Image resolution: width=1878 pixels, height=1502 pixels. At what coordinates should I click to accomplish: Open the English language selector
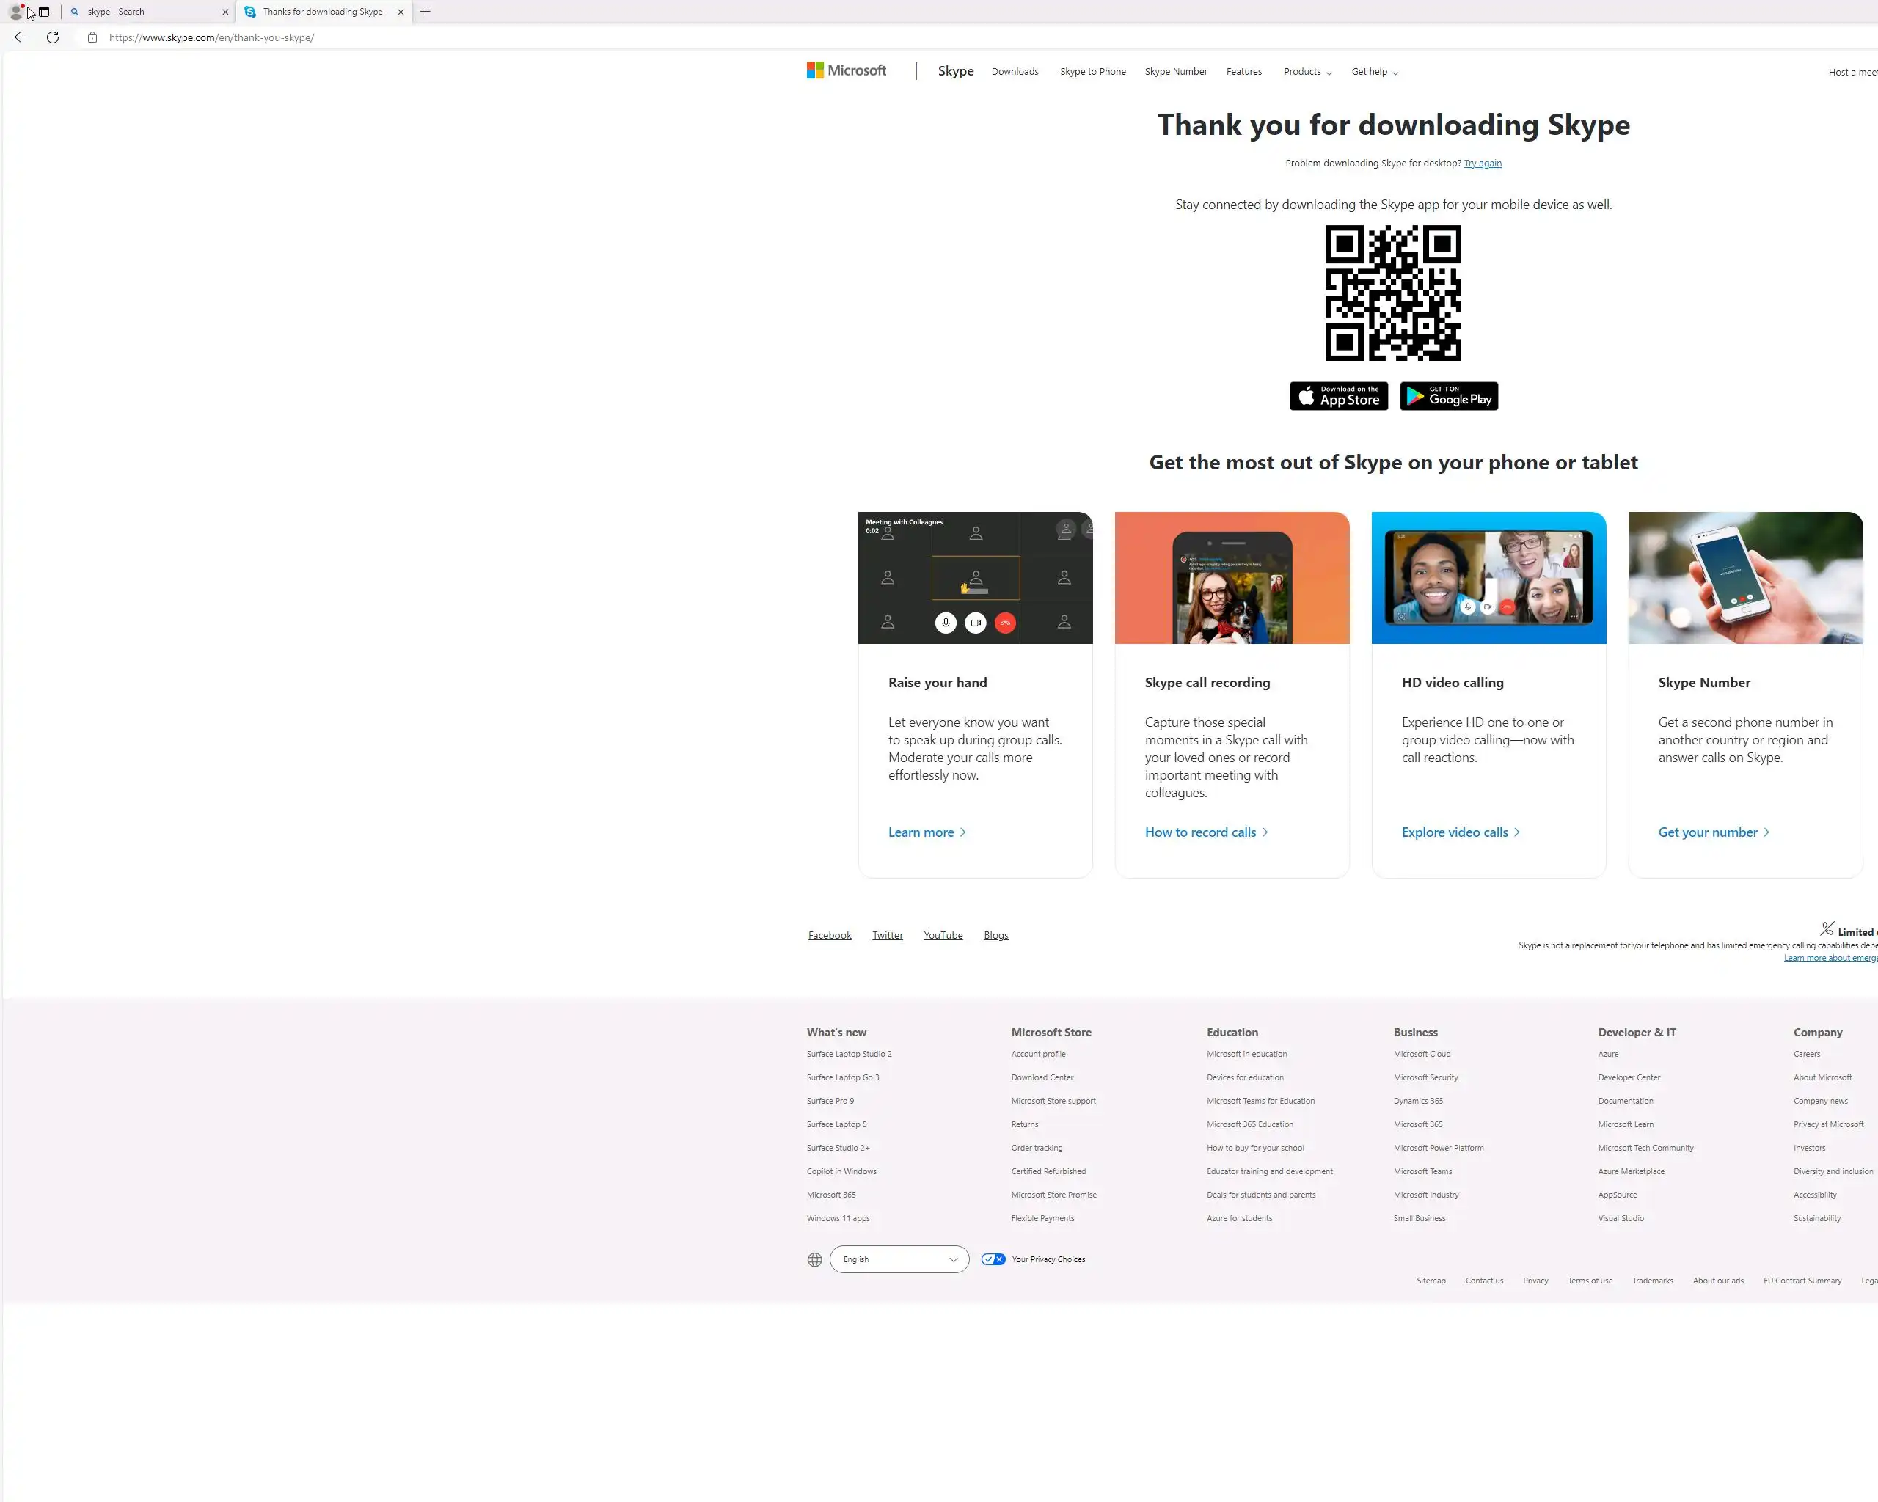(x=899, y=1259)
